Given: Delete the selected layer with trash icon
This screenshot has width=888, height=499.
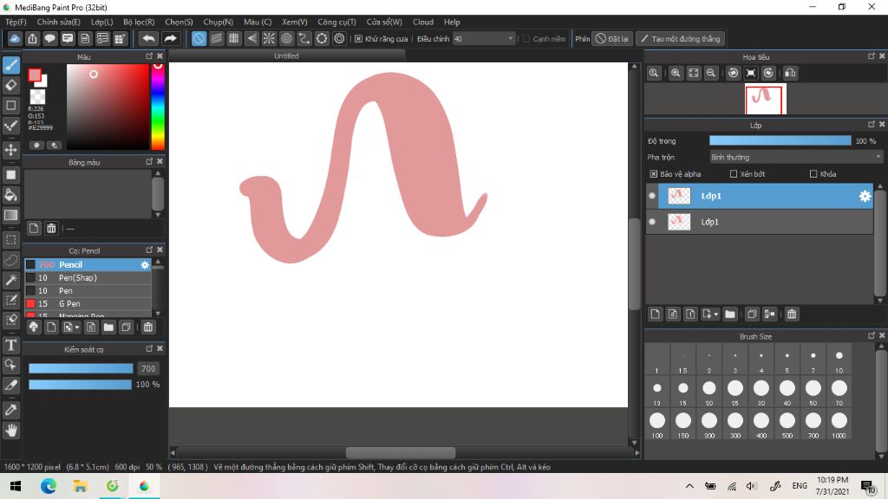Looking at the screenshot, I should coord(792,314).
